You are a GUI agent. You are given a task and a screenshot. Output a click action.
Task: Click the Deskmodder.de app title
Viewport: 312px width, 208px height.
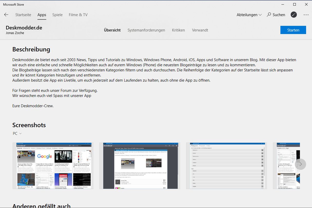(x=24, y=27)
